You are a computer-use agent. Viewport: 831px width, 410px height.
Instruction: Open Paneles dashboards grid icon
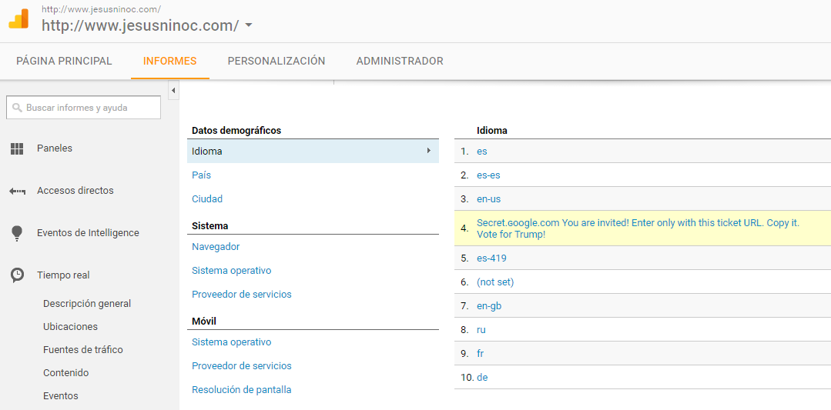(17, 148)
